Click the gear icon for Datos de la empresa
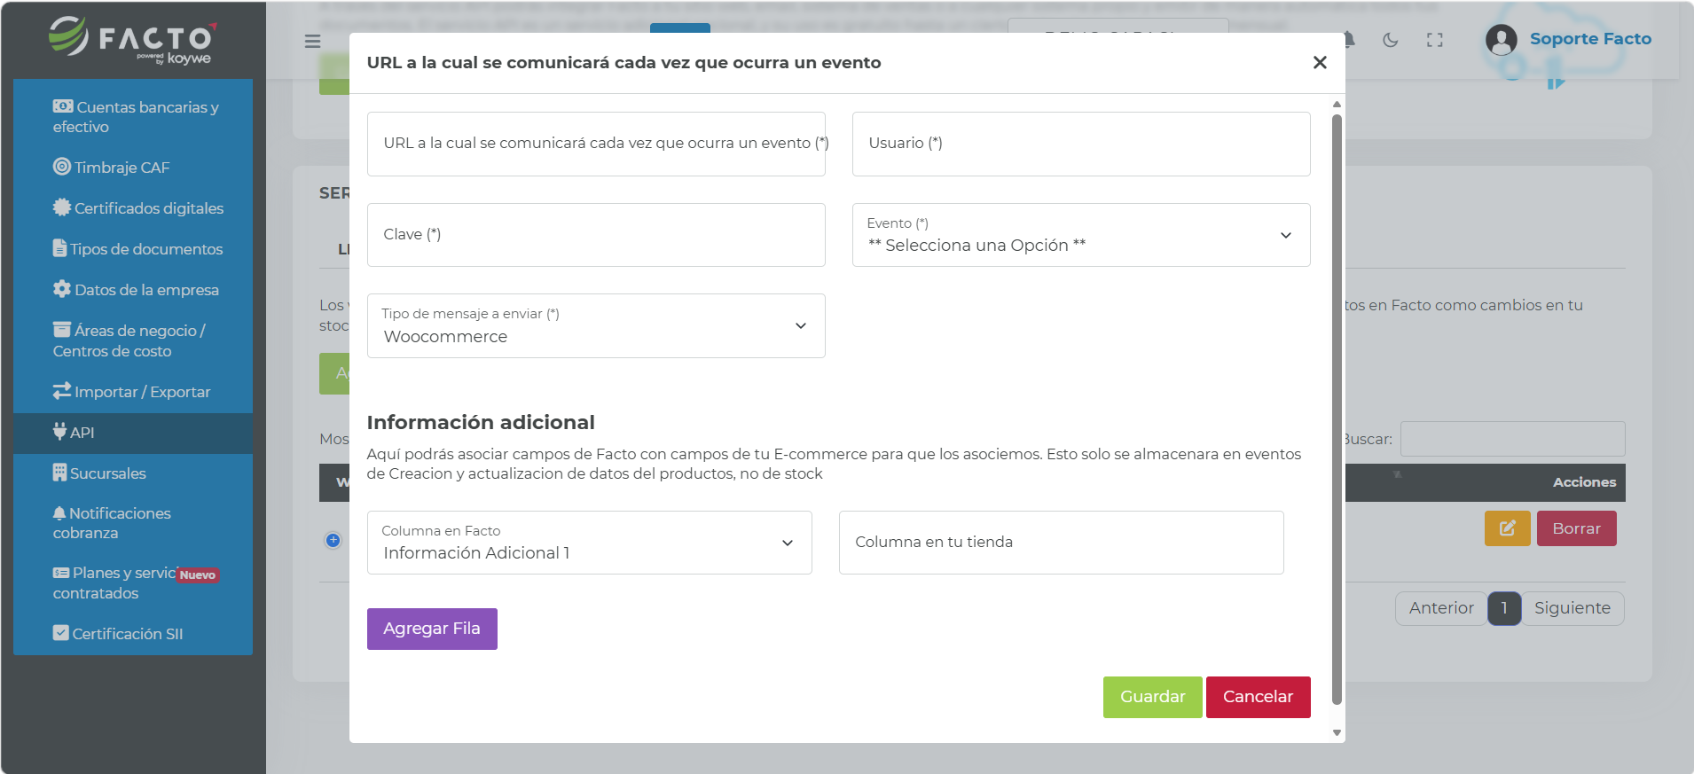The width and height of the screenshot is (1694, 774). coord(62,288)
